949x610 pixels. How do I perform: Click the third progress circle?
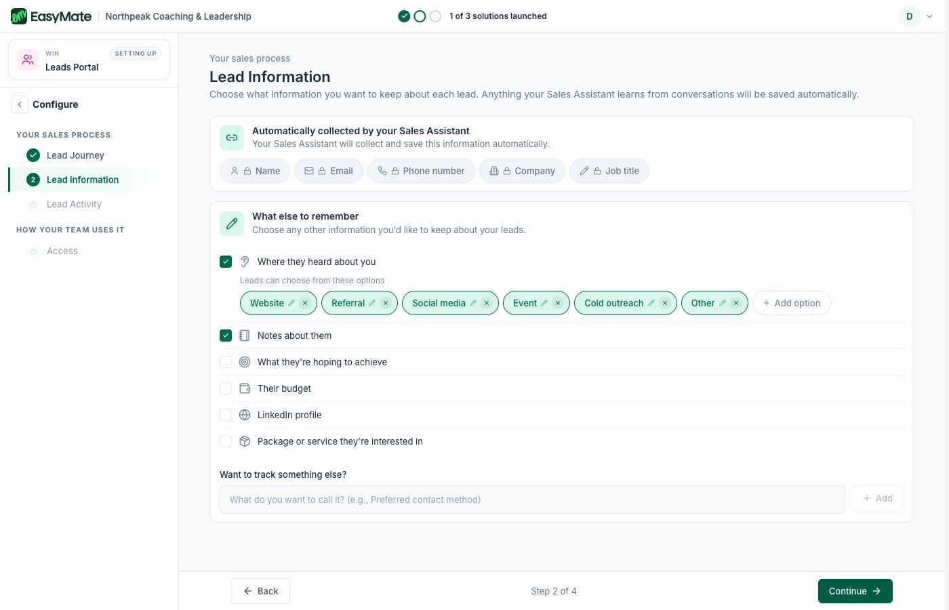(x=435, y=16)
